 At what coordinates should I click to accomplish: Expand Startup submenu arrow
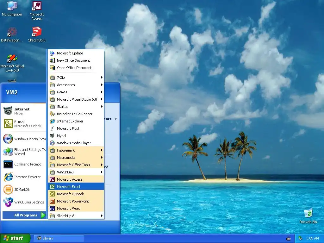pyautogui.click(x=102, y=107)
